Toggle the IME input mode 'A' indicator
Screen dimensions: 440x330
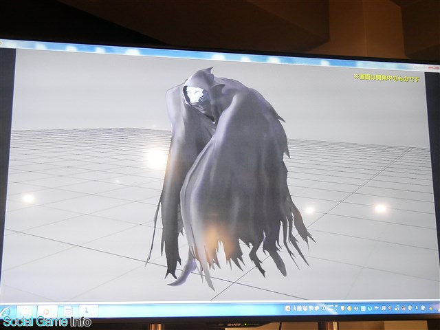[x=295, y=308]
